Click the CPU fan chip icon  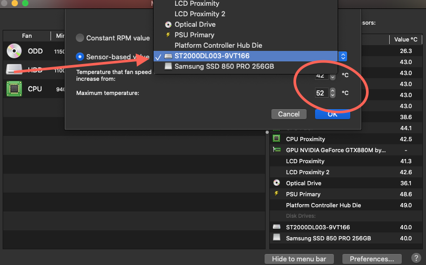(x=14, y=89)
